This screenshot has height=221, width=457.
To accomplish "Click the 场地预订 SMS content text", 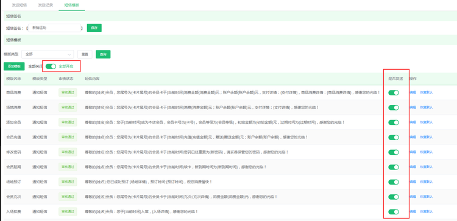I will 148,182.
